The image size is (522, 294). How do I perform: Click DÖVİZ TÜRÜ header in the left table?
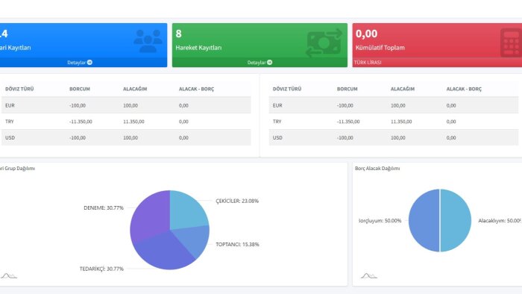coord(19,89)
